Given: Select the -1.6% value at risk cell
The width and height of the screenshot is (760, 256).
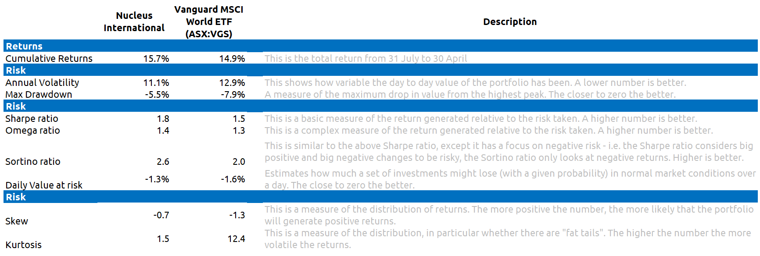Looking at the screenshot, I should (233, 179).
